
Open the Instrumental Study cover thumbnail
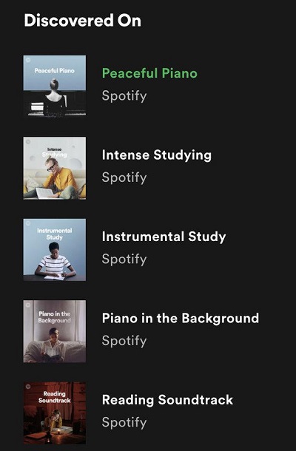tap(55, 250)
